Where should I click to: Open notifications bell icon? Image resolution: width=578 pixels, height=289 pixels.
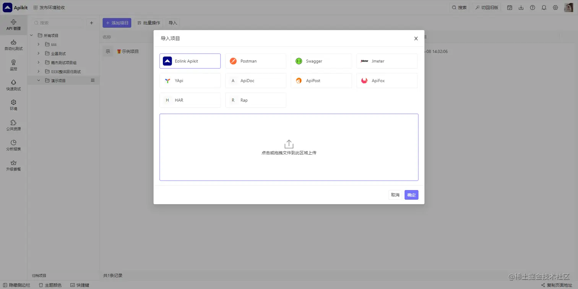tap(544, 7)
